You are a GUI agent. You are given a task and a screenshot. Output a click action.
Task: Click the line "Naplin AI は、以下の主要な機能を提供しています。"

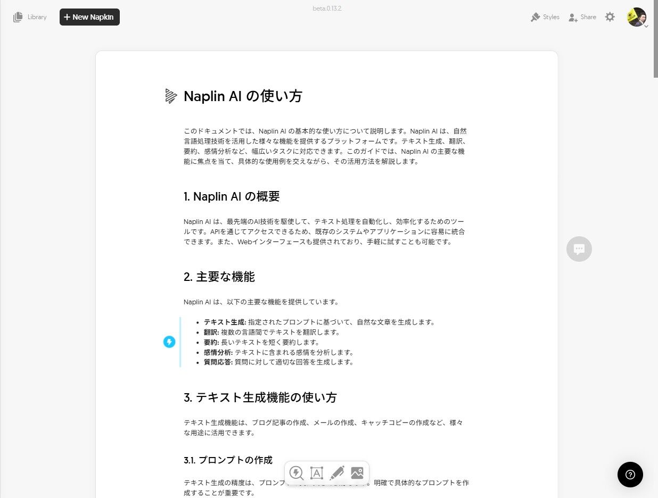(x=261, y=302)
